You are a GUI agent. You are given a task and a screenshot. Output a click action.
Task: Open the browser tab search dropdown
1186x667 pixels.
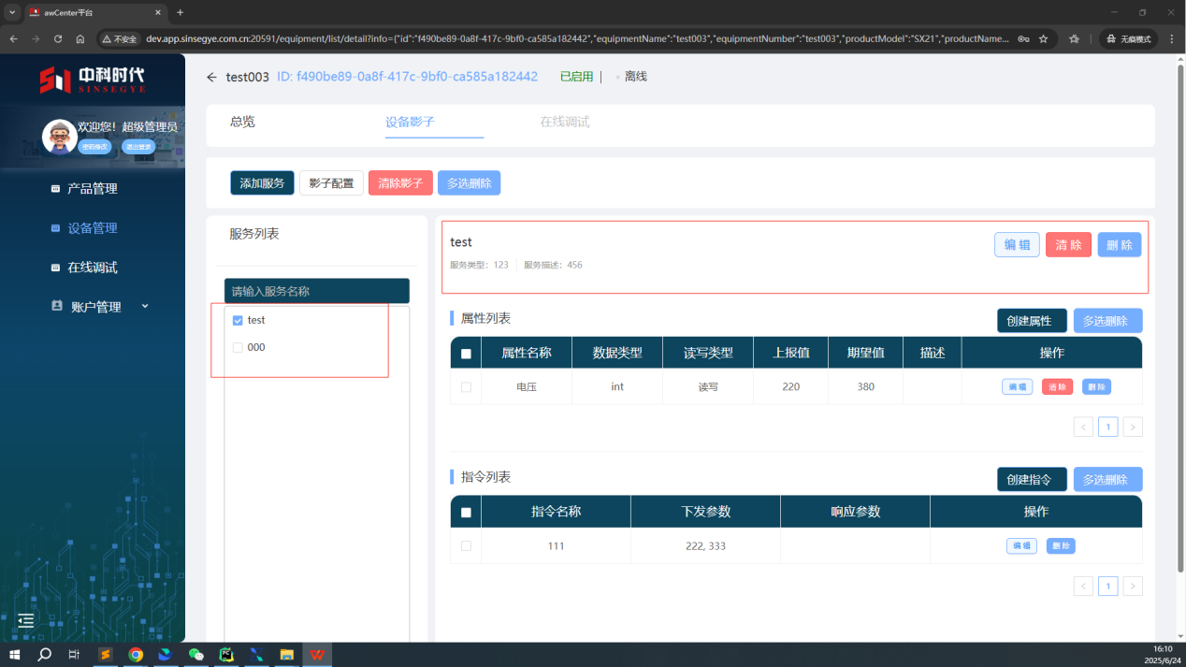(x=12, y=12)
